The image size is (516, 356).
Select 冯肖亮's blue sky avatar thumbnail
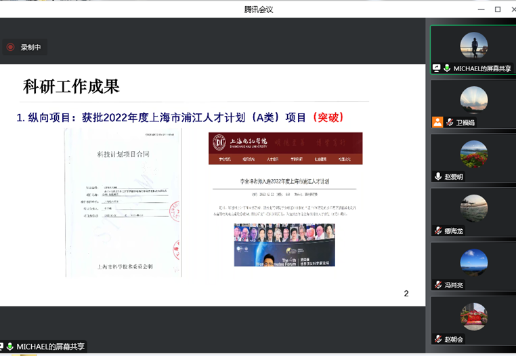coord(473,262)
